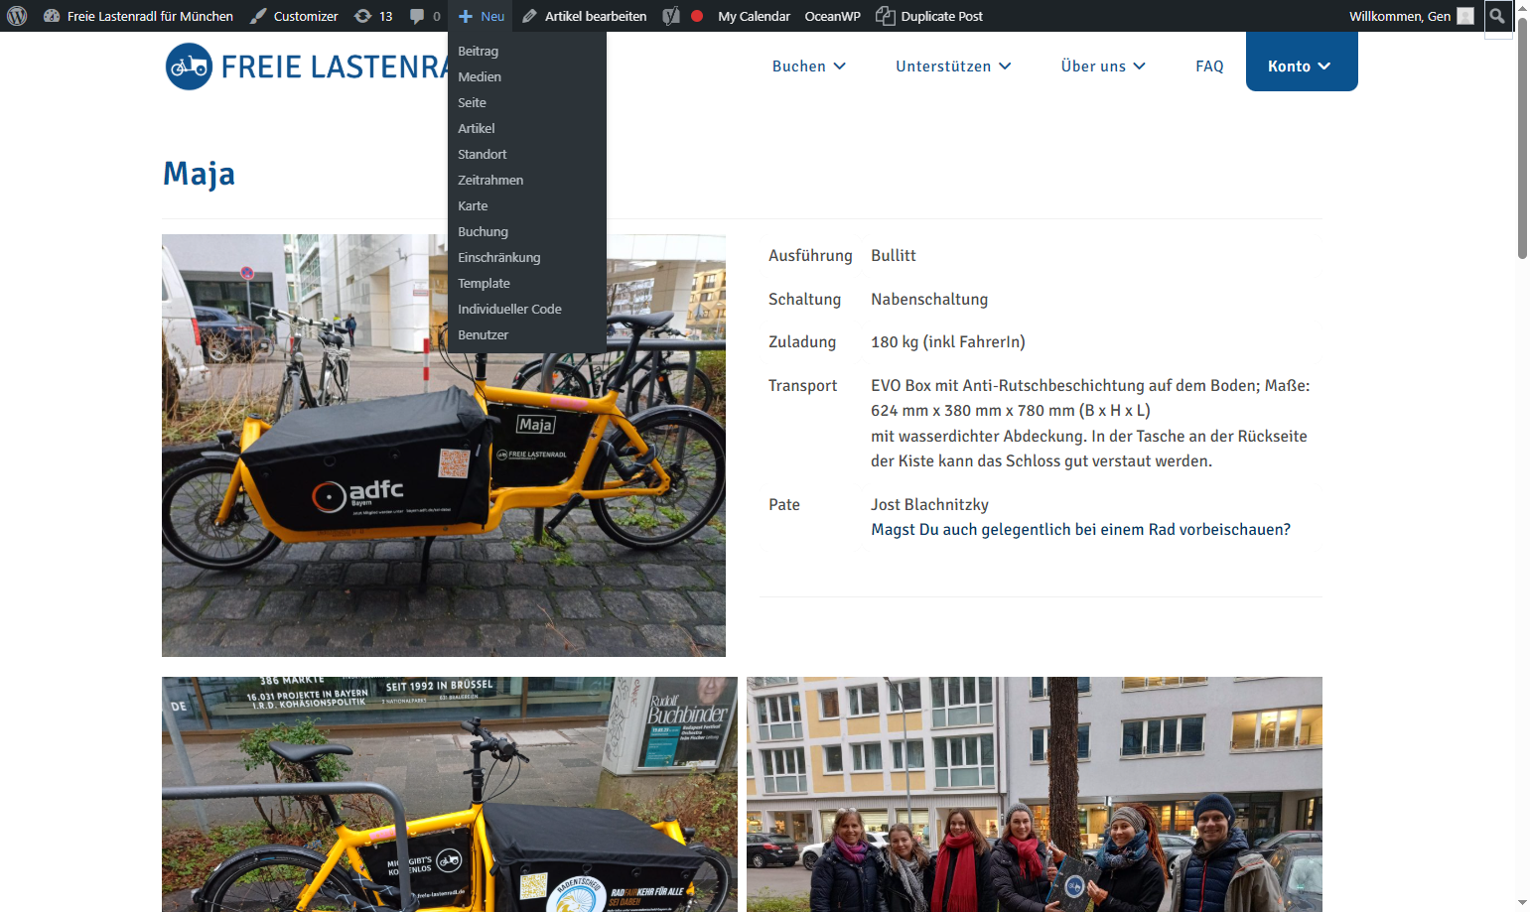
Task: Click Duplicate Post in admin bar
Action: pos(929,16)
